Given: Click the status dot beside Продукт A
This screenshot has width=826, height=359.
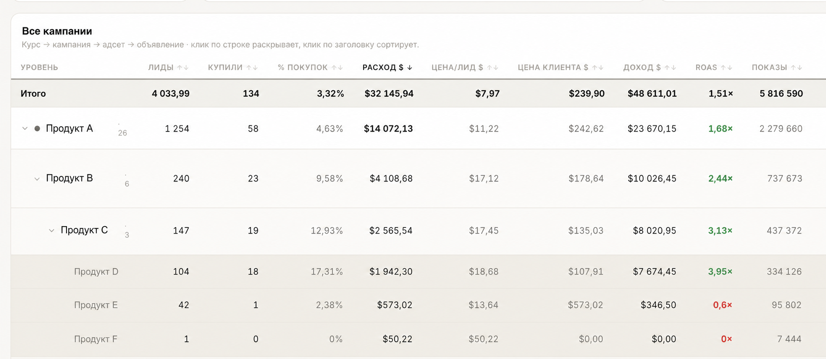Looking at the screenshot, I should click(x=37, y=128).
